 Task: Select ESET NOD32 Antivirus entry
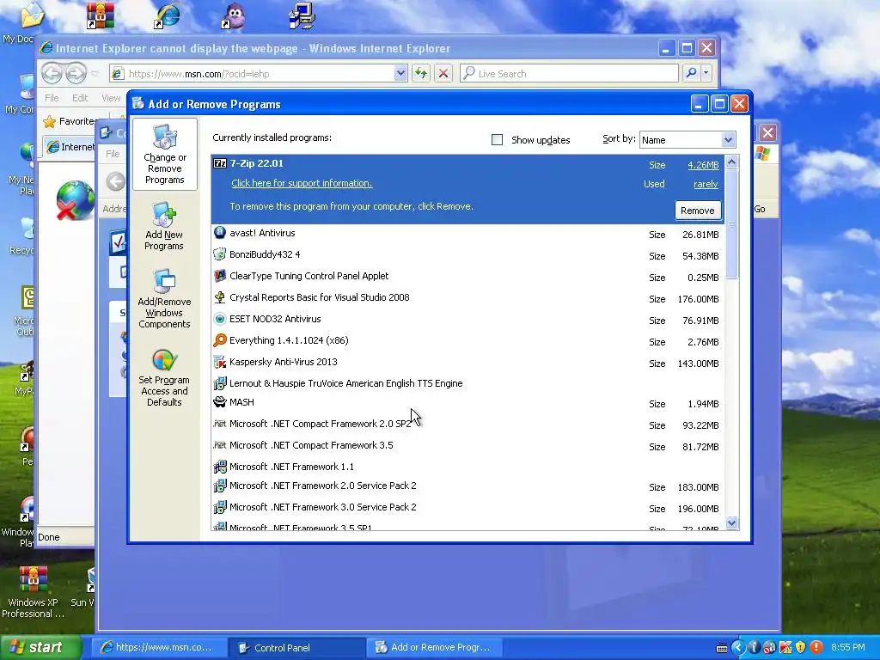468,320
